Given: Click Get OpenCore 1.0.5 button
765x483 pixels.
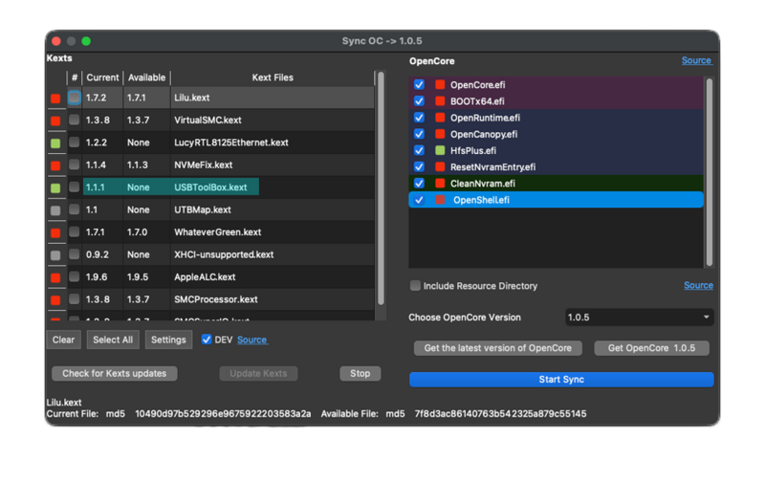Looking at the screenshot, I should [651, 348].
